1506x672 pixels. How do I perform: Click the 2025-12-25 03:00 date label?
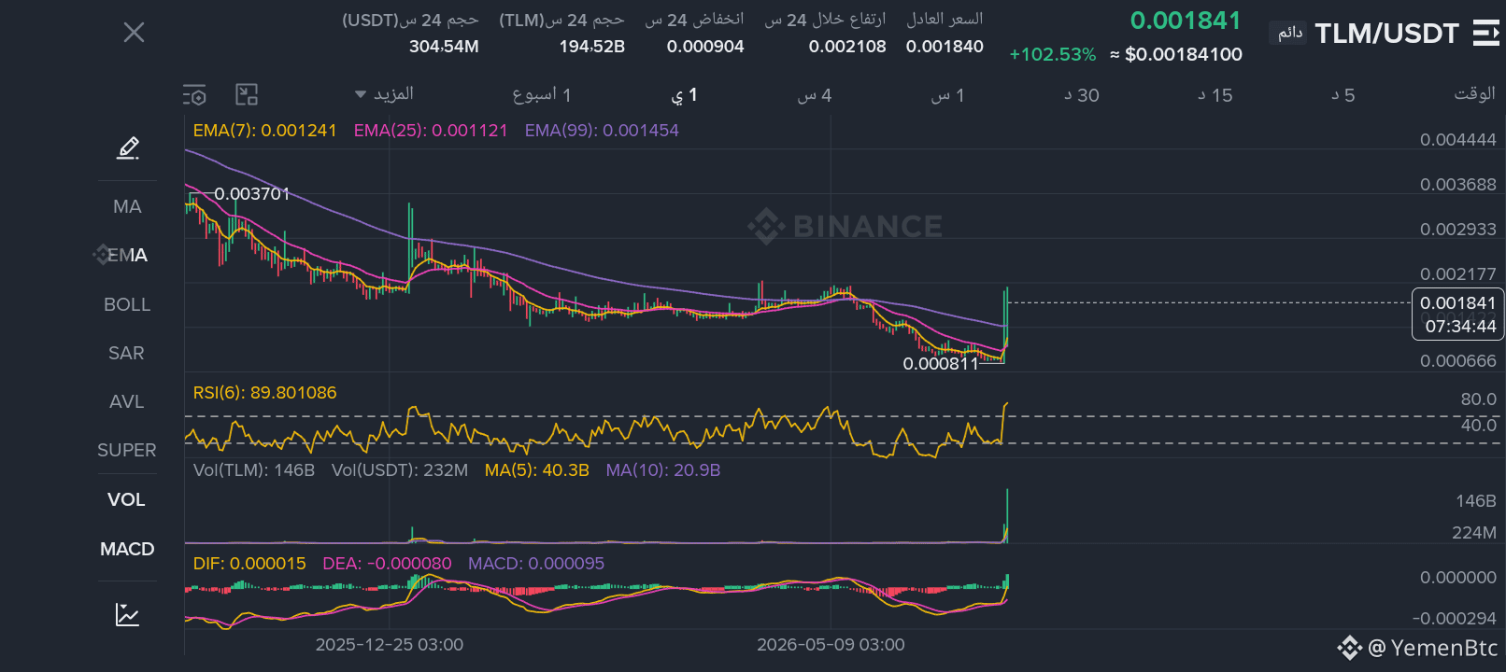pyautogui.click(x=390, y=645)
